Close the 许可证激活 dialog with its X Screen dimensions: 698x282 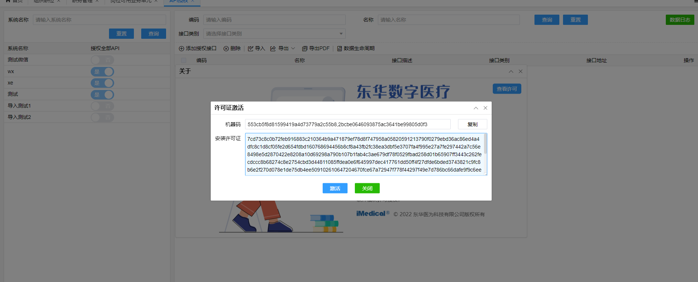(485, 108)
